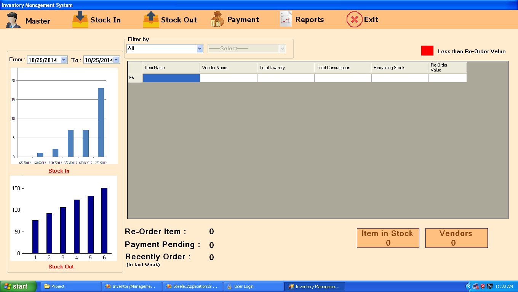
Task: Open the Stock In menu
Action: [97, 20]
